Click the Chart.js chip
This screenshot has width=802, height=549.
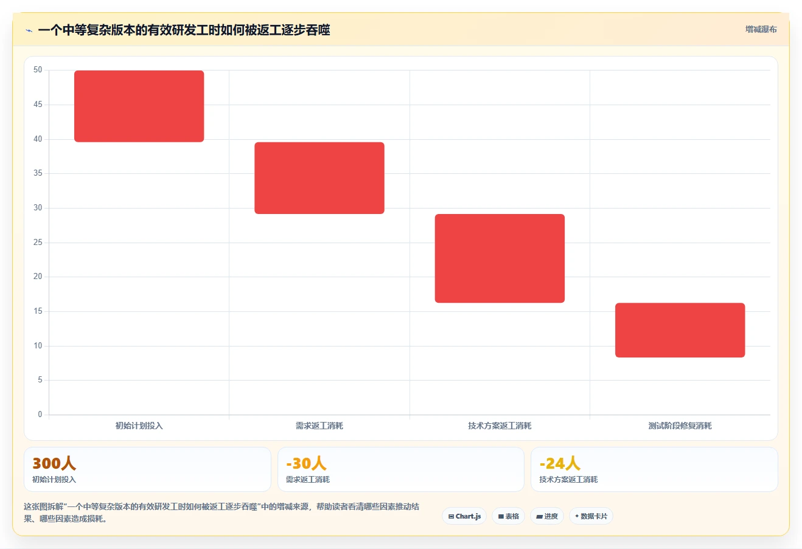[x=464, y=516]
